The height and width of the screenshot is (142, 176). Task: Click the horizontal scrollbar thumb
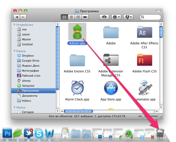coord(78,111)
